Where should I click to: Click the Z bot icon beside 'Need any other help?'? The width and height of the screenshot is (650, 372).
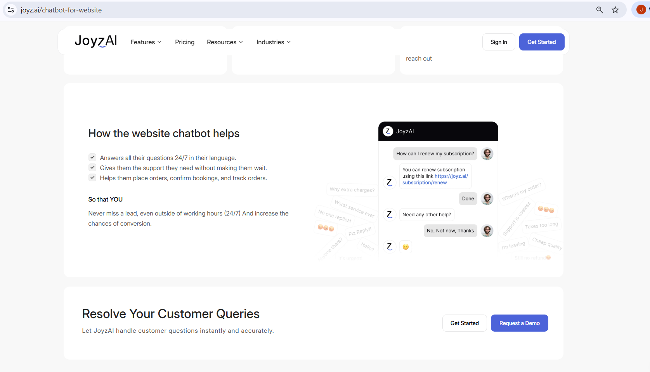pyautogui.click(x=389, y=214)
